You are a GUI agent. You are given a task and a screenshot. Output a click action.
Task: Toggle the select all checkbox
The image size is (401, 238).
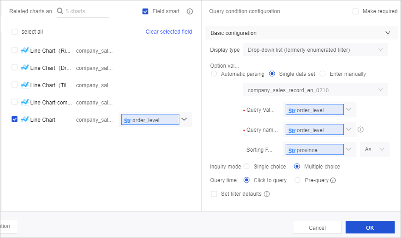point(15,32)
